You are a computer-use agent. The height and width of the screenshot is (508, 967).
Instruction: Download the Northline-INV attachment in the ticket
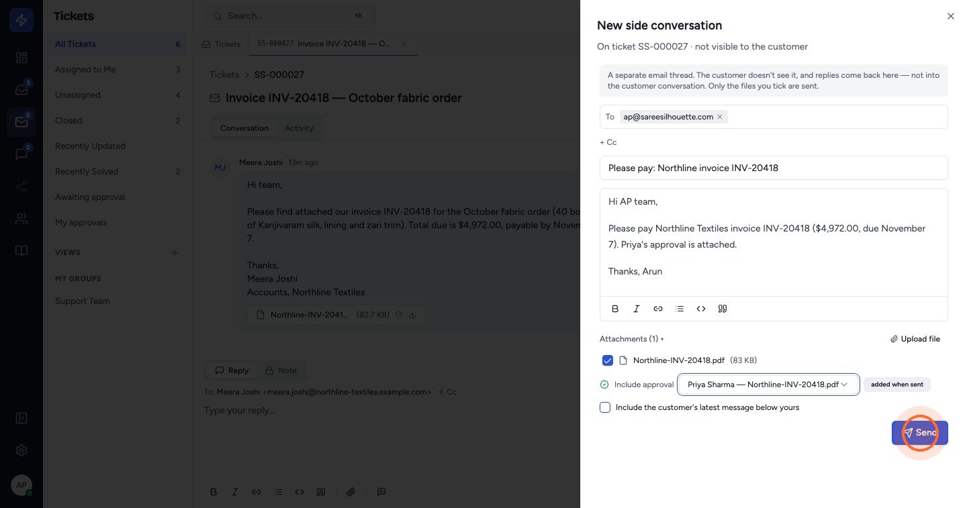pyautogui.click(x=412, y=314)
